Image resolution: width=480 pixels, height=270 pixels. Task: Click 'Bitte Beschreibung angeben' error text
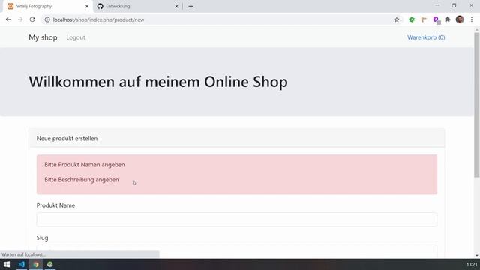tap(82, 180)
